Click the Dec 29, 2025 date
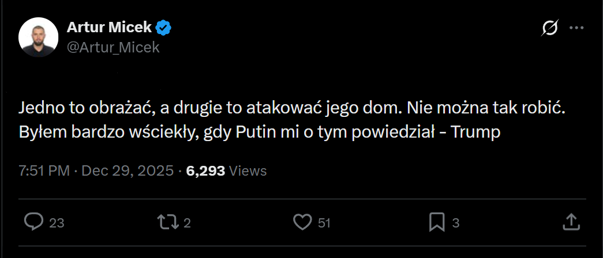This screenshot has width=603, height=258. coord(128,171)
